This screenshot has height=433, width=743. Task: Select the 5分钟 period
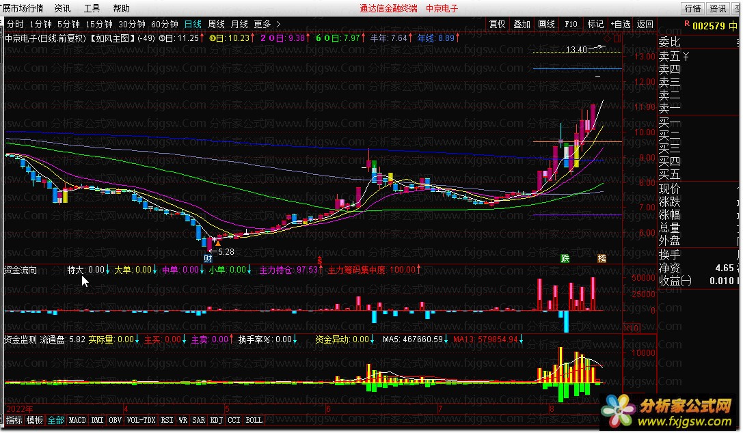pyautogui.click(x=68, y=24)
